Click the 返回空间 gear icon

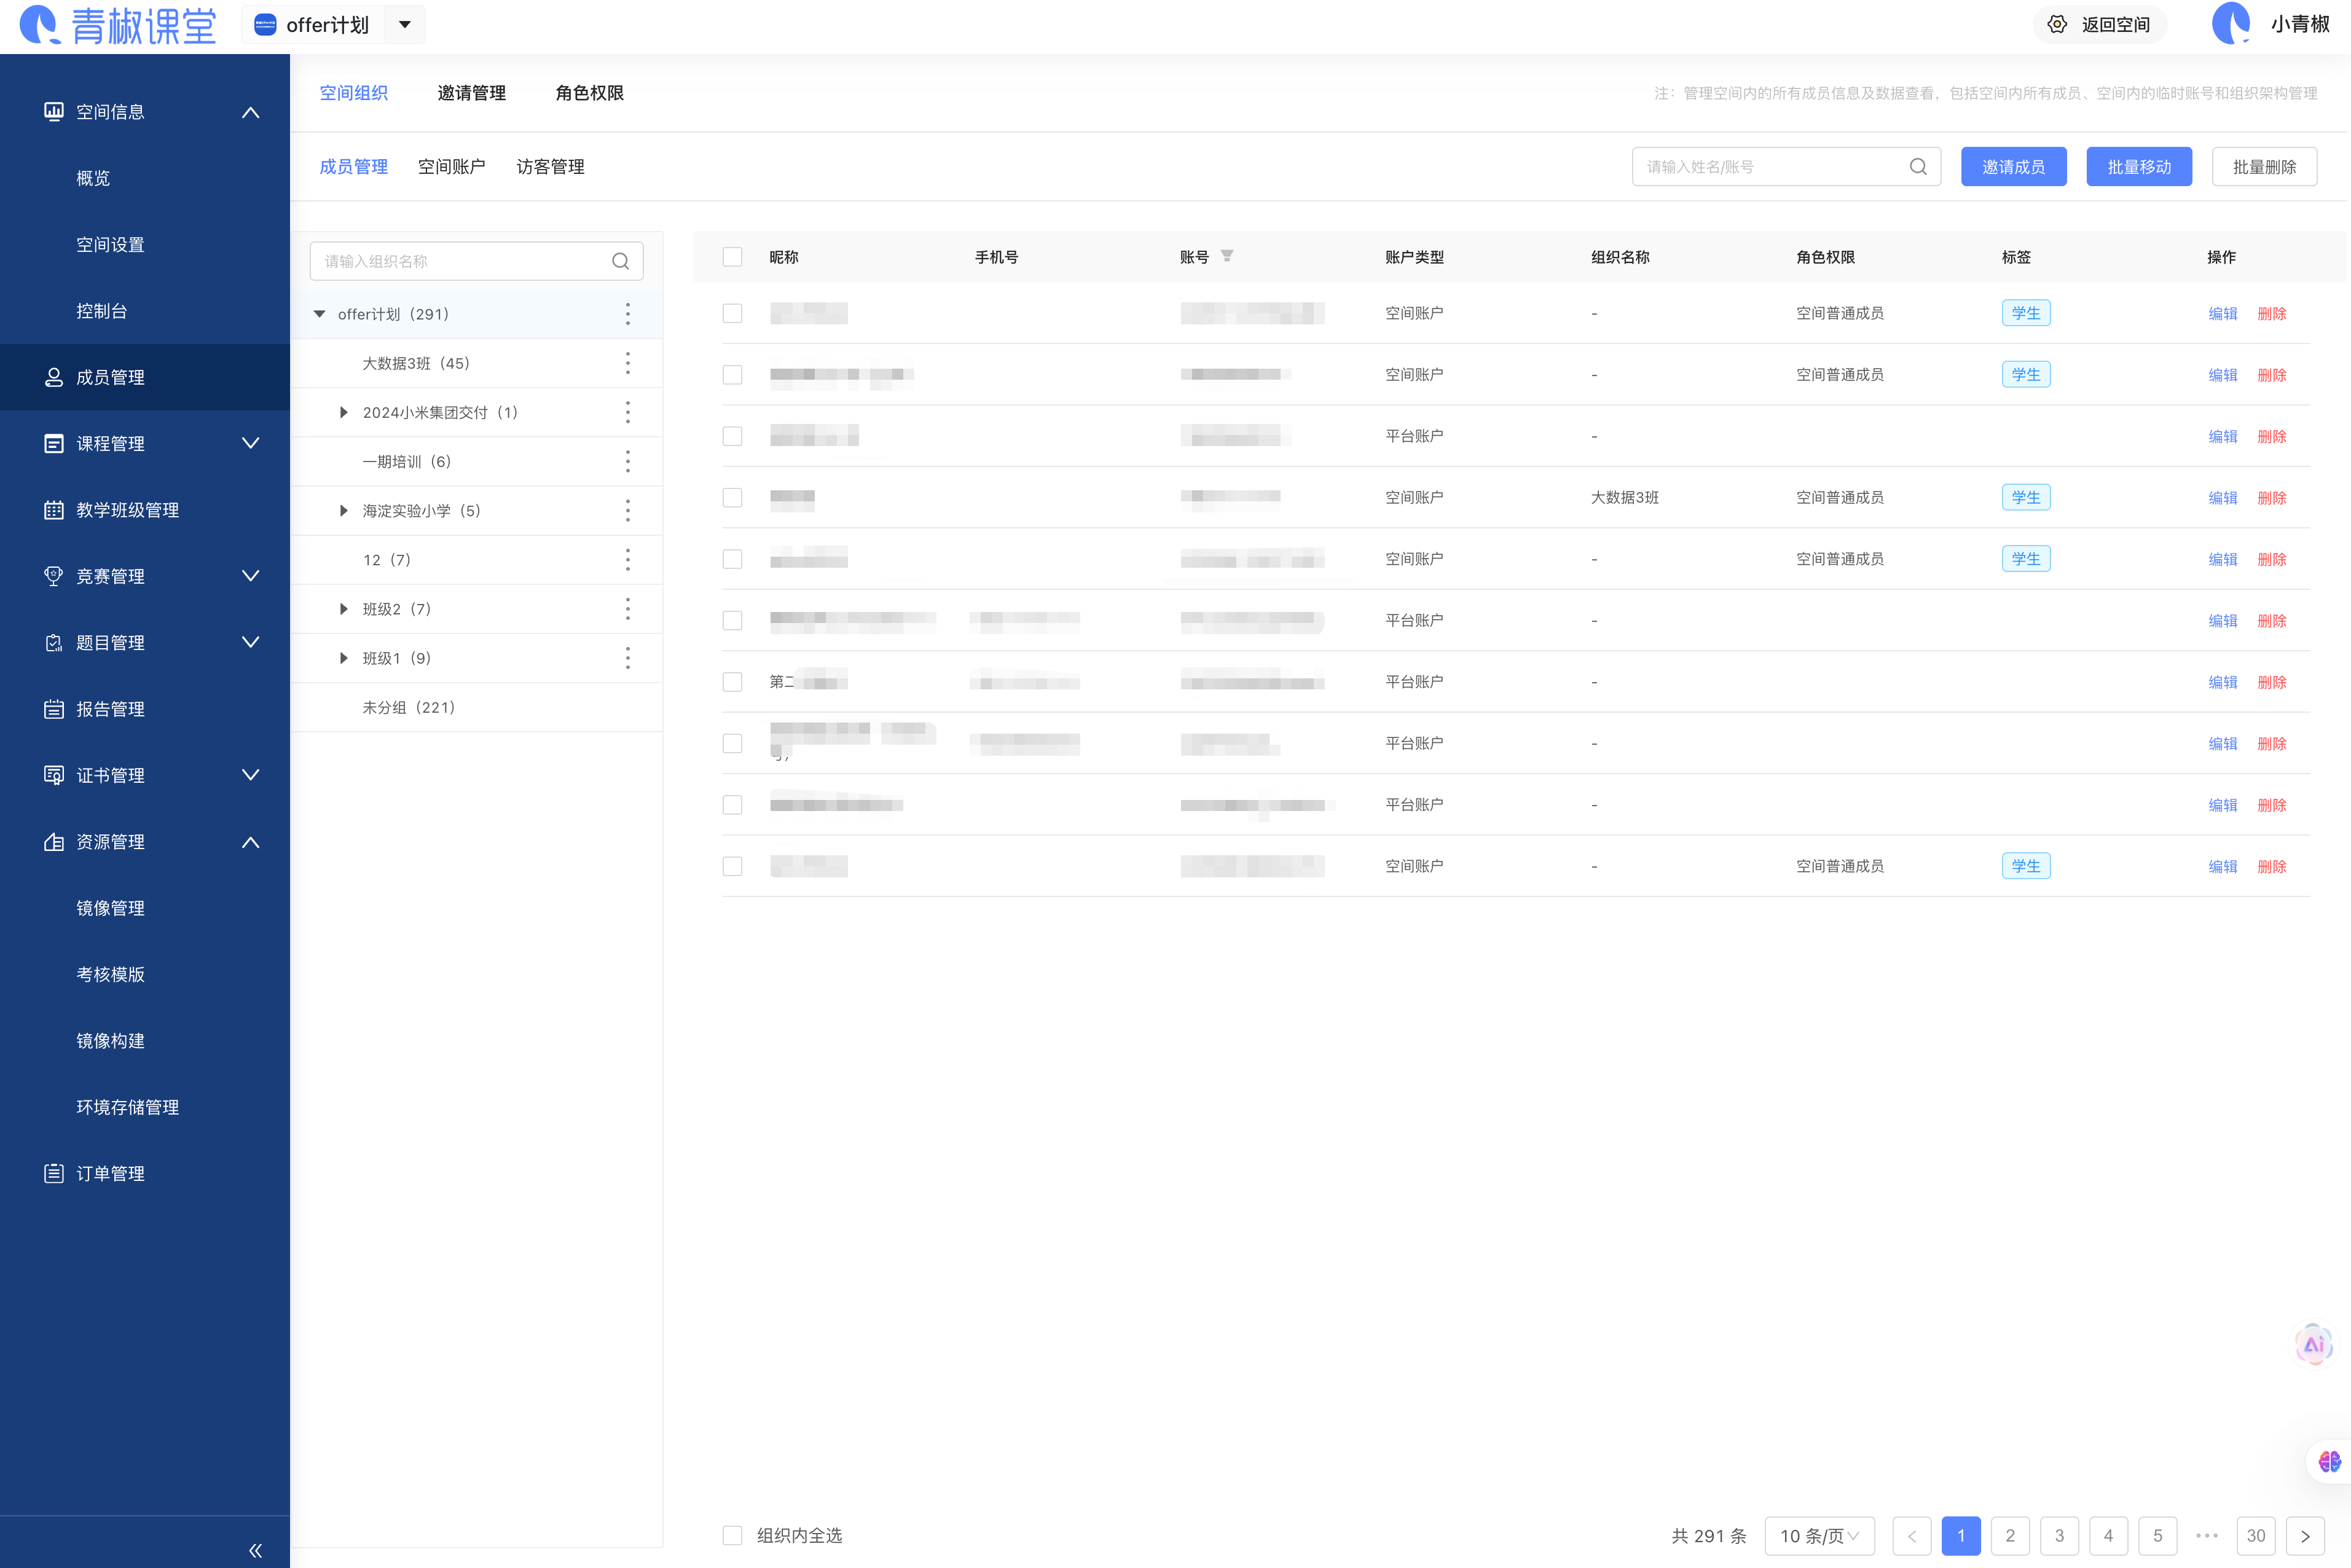coord(2057,24)
